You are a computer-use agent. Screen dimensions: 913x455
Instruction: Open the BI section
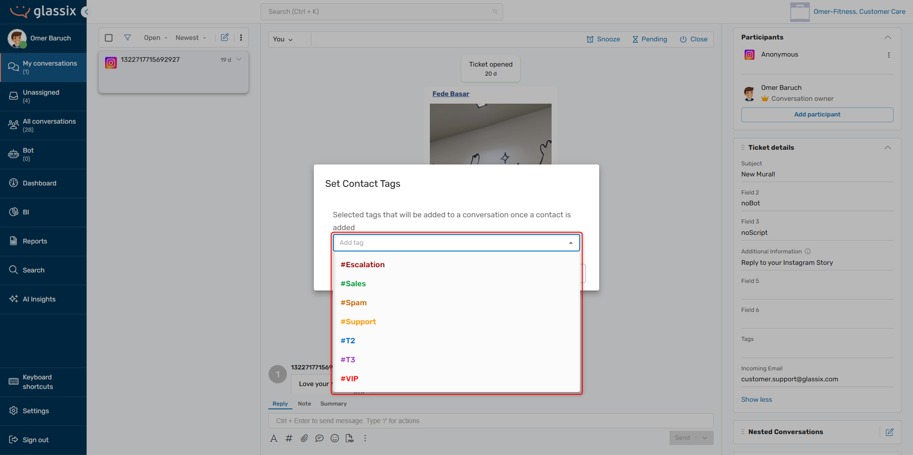(x=43, y=213)
